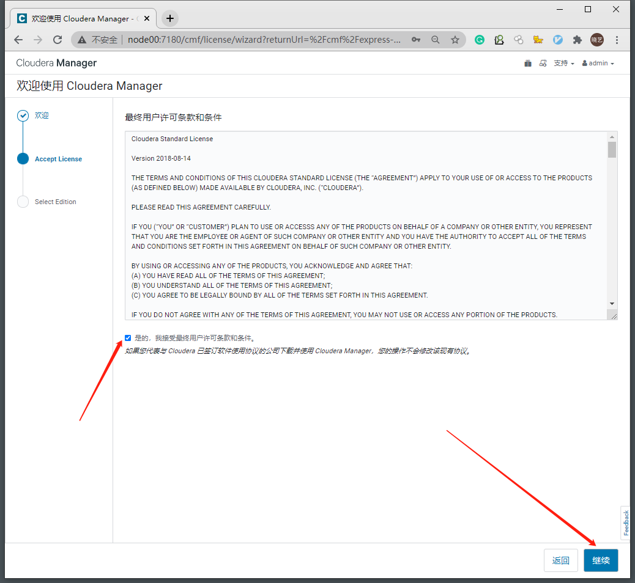635x583 pixels.
Task: Open the 支持 support dropdown
Action: 563,63
